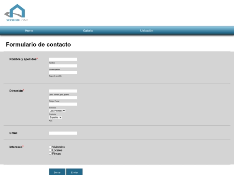Viewport: 234px width, 175px height.
Task: Open the Home menu item
Action: point(29,31)
